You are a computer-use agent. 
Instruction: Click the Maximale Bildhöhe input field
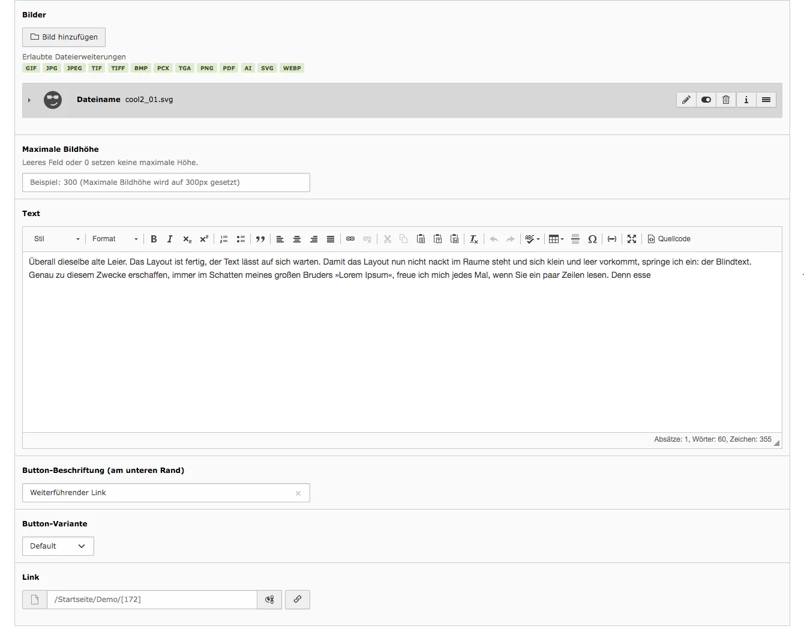click(x=166, y=182)
